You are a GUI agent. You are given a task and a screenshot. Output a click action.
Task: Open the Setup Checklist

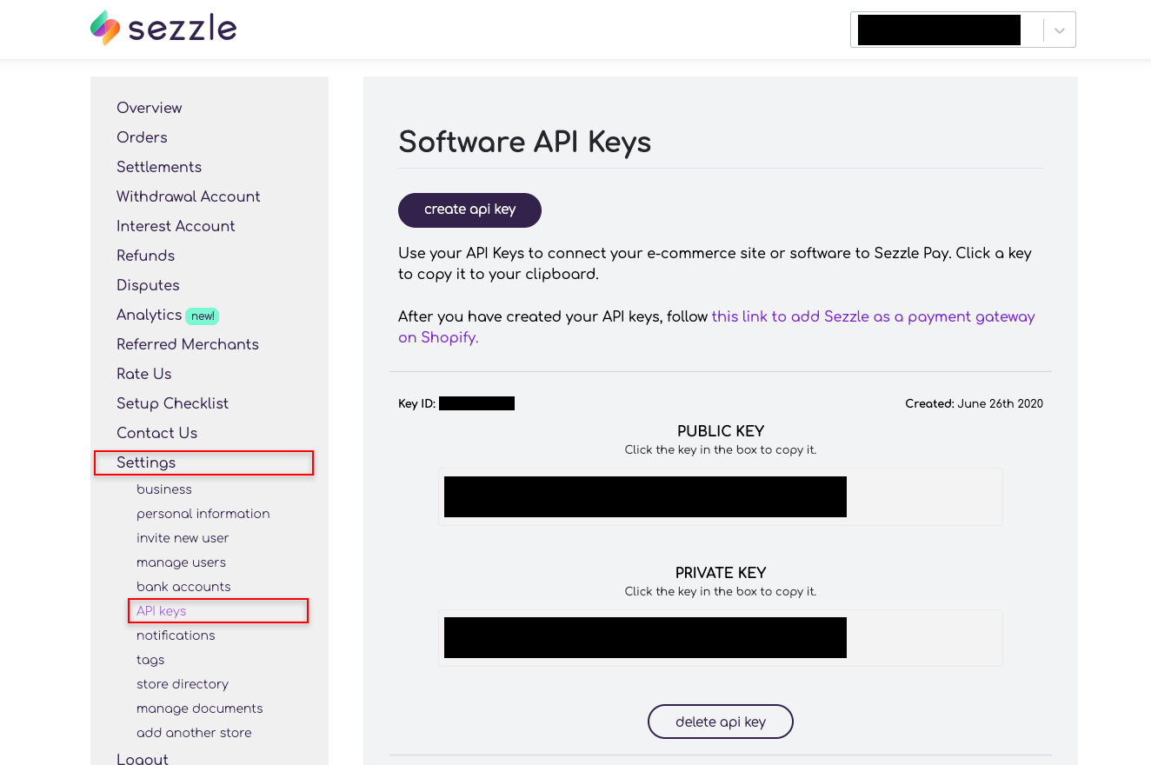[x=173, y=403]
